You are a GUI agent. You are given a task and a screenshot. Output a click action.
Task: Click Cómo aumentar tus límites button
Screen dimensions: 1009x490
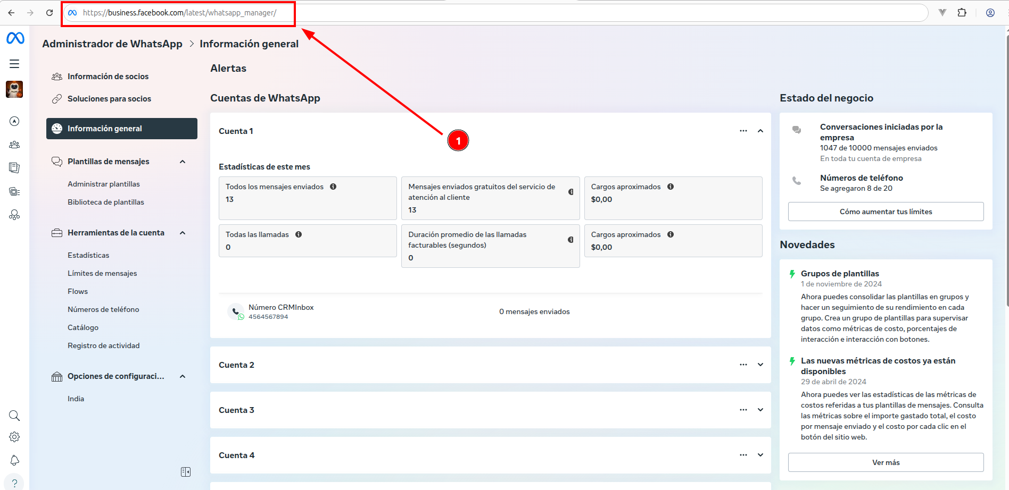(x=886, y=212)
